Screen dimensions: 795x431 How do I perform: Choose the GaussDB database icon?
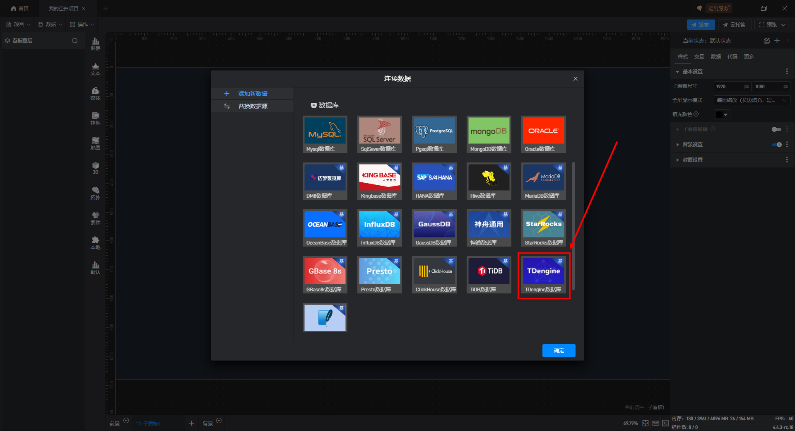[x=434, y=228]
